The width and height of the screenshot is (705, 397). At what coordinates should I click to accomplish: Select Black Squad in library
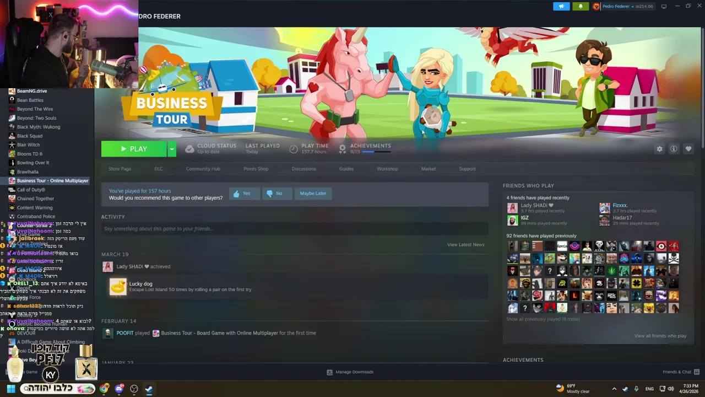[x=29, y=136]
